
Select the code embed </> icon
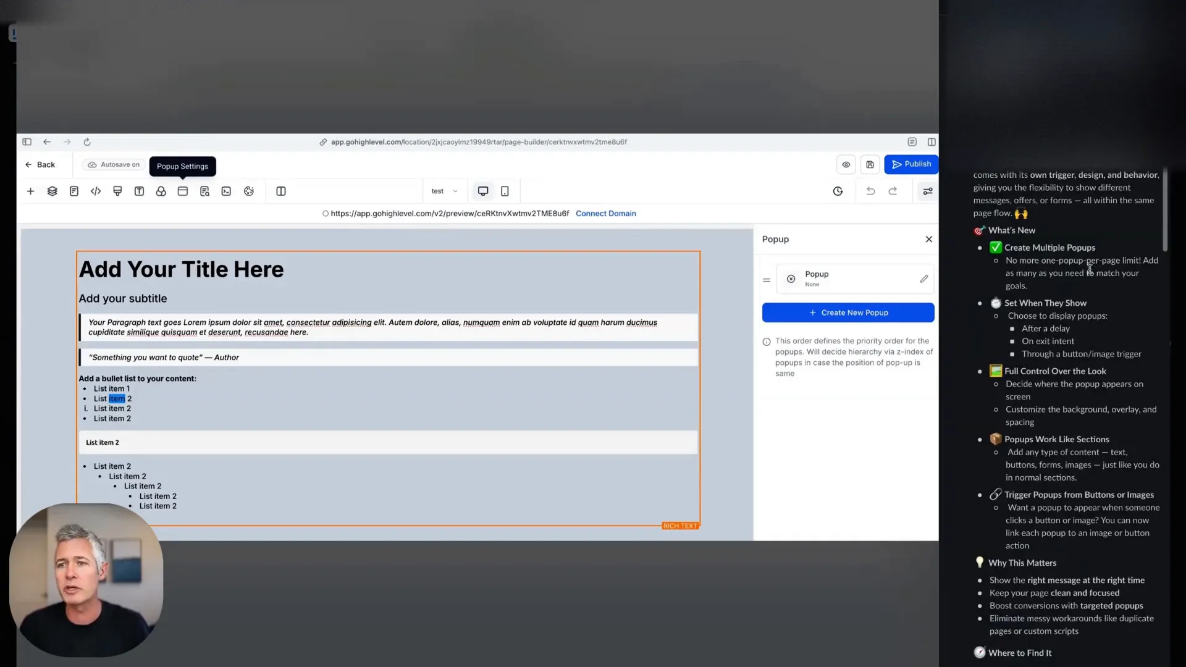click(x=96, y=191)
